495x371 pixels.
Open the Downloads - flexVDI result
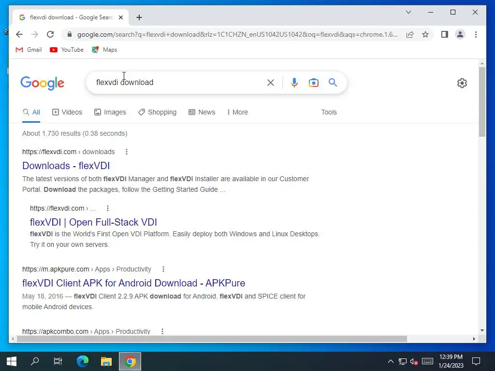[x=66, y=166]
